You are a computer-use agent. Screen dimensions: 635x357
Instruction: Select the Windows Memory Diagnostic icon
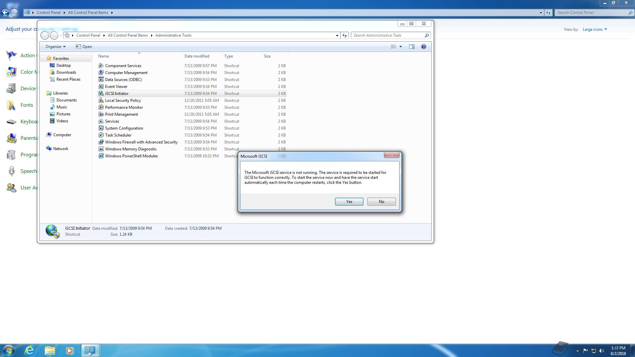tap(101, 149)
